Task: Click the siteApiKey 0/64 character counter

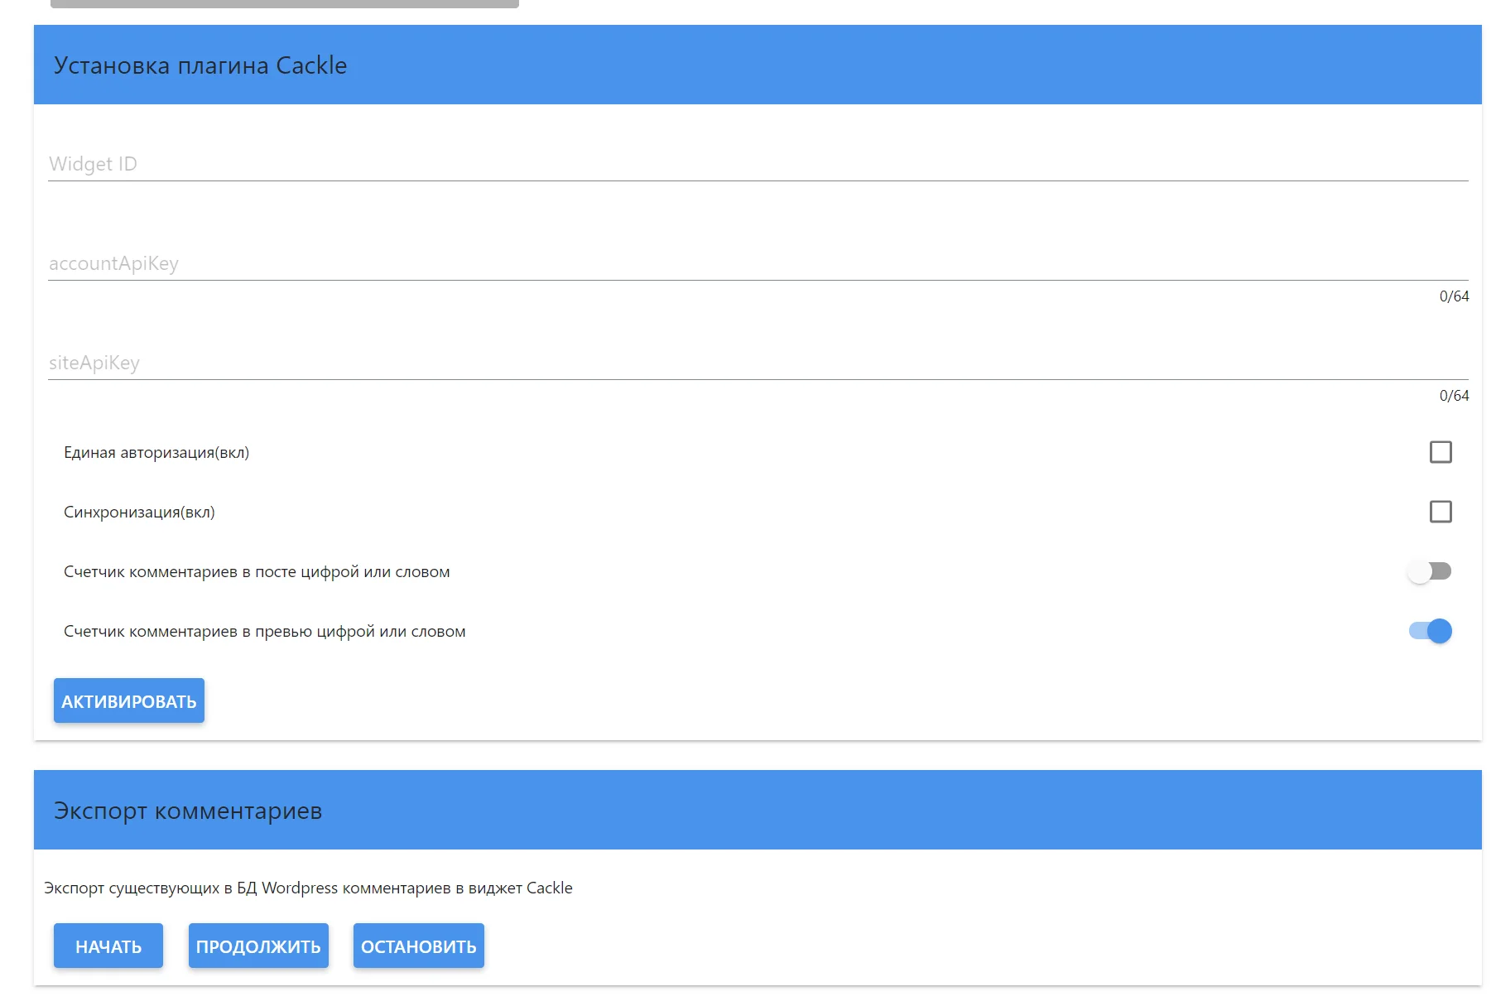Action: (1454, 396)
